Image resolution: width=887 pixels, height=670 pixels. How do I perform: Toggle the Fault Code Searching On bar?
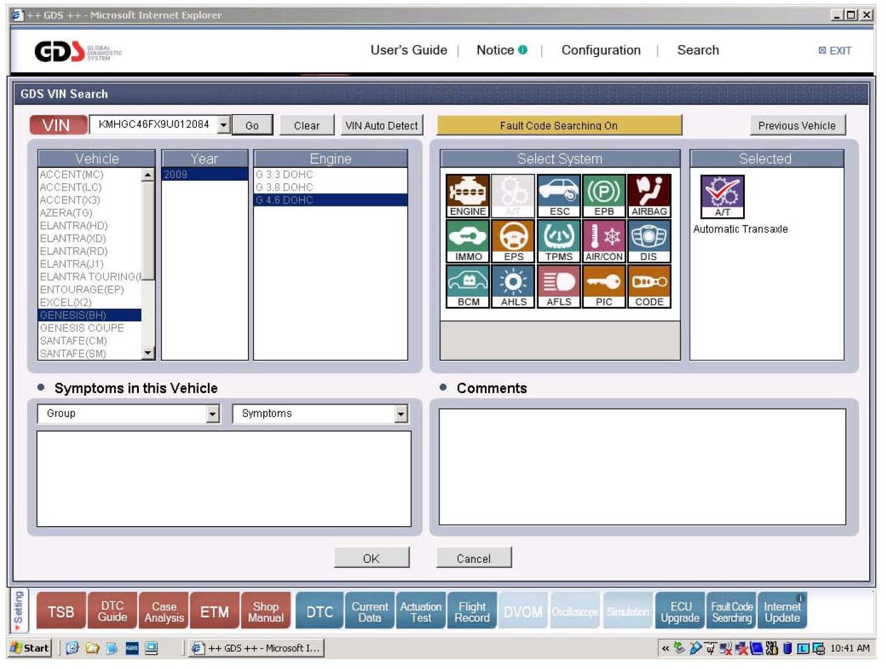click(559, 126)
